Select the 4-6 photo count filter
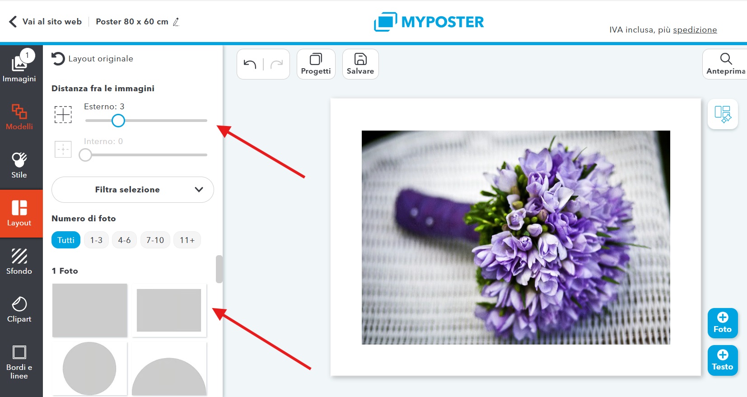This screenshot has height=397, width=747. click(x=124, y=240)
